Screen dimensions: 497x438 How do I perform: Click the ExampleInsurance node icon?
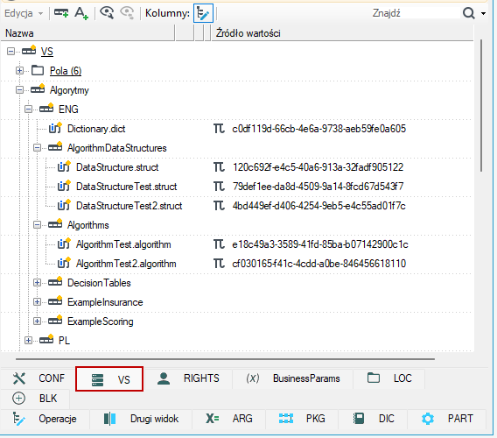(x=55, y=300)
